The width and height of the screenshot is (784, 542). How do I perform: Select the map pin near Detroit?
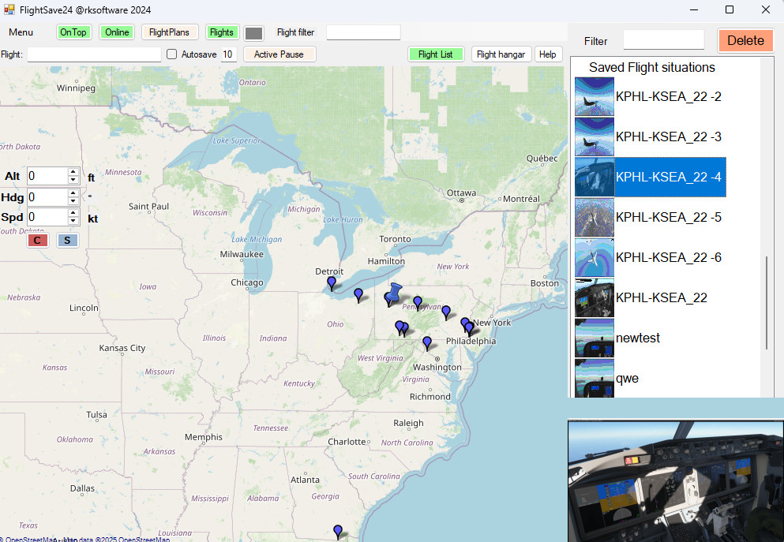tap(332, 282)
